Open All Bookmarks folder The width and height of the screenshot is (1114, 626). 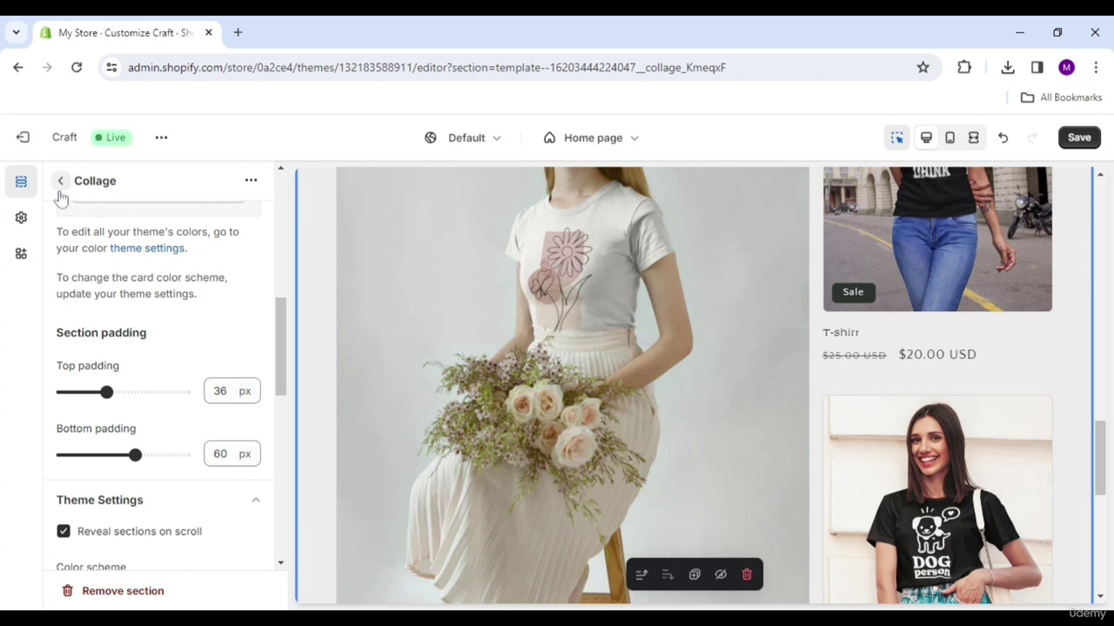pos(1062,97)
